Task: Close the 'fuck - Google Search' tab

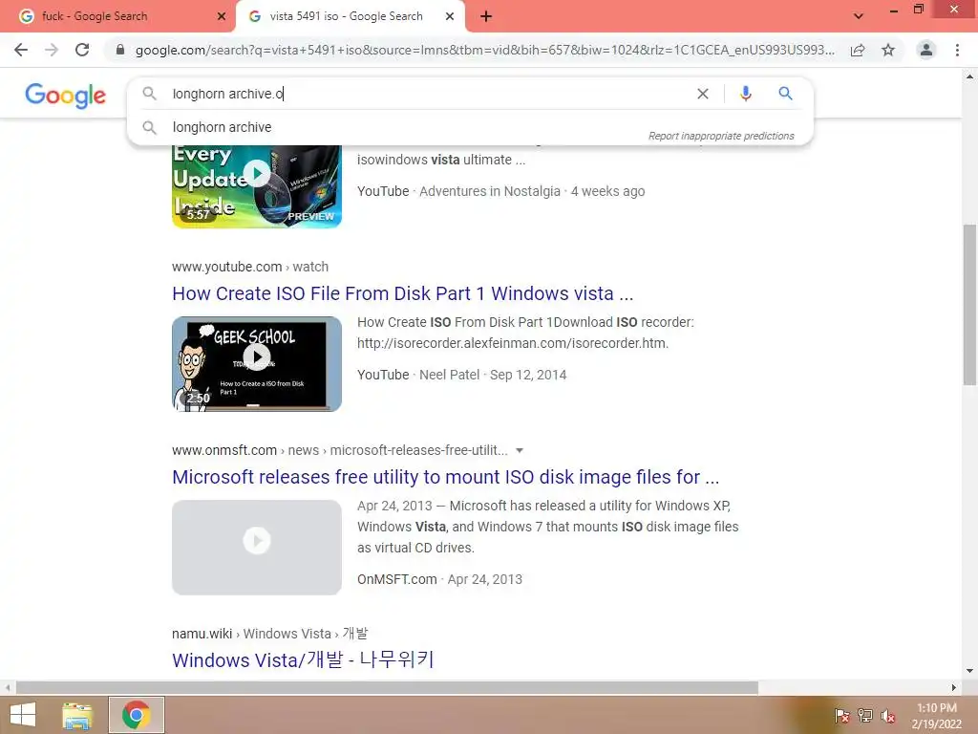Action: coord(221,16)
